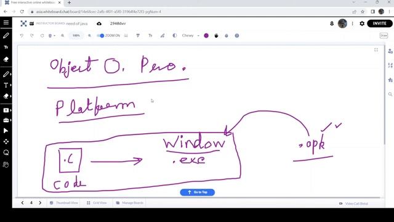This screenshot has width=394, height=222.
Task: Click the instructor board icon next to logo
Action: [31, 23]
